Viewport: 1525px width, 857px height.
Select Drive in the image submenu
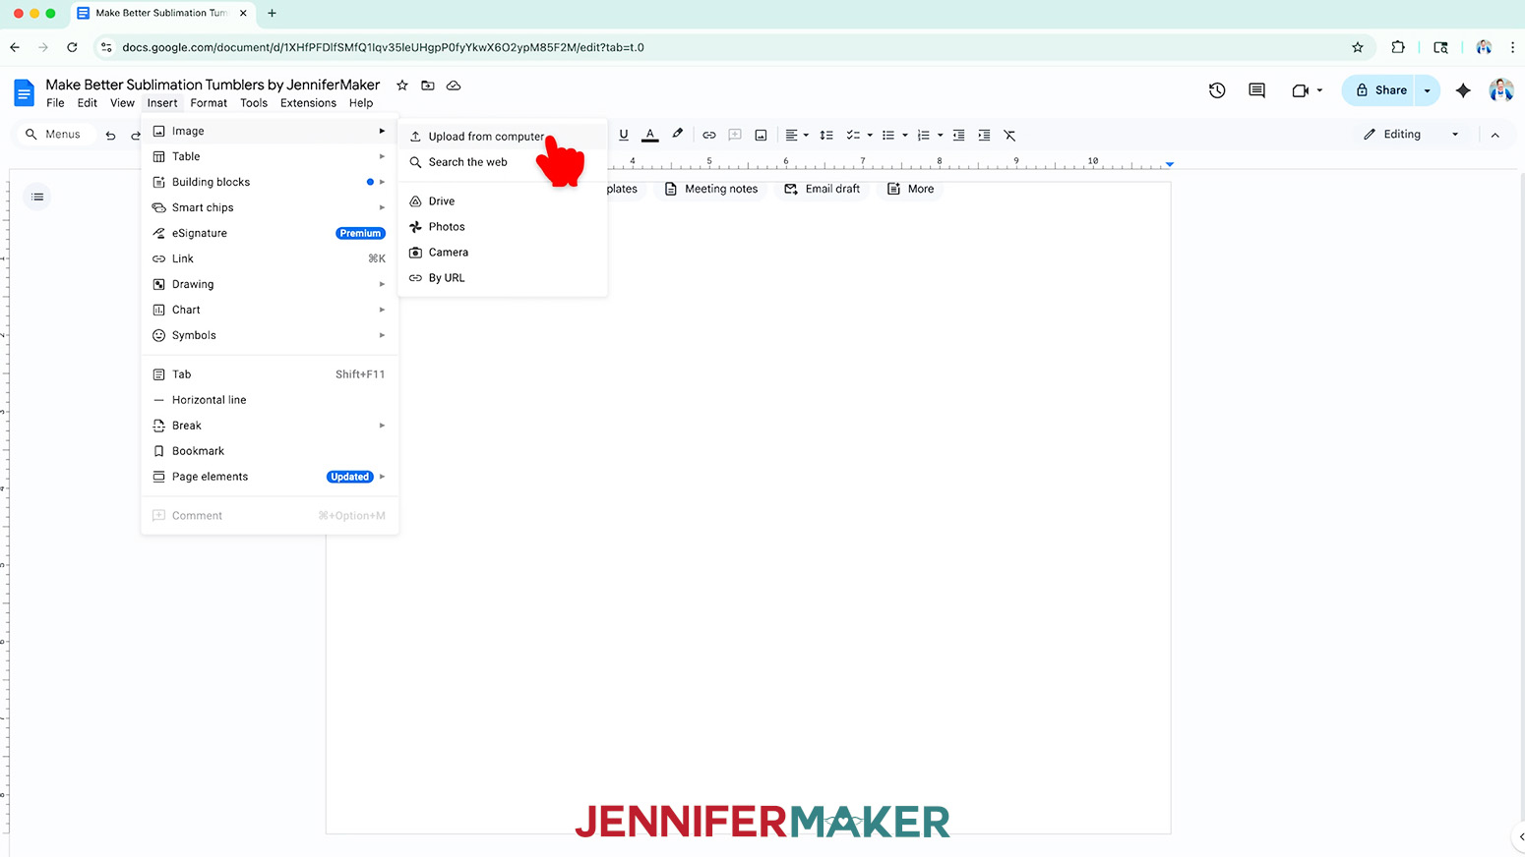pos(502,201)
